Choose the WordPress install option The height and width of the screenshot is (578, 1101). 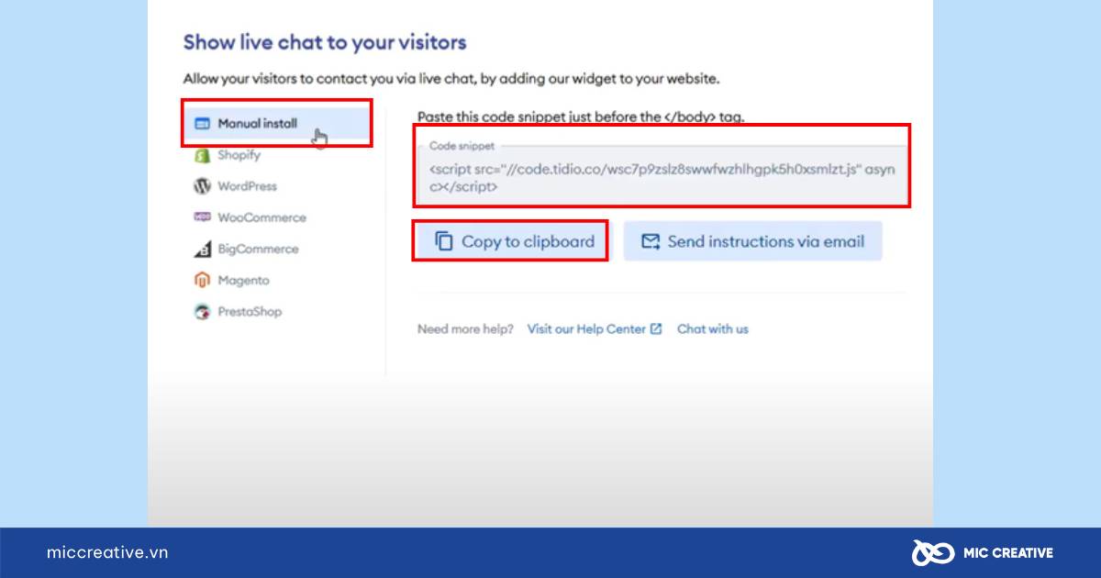pyautogui.click(x=236, y=186)
